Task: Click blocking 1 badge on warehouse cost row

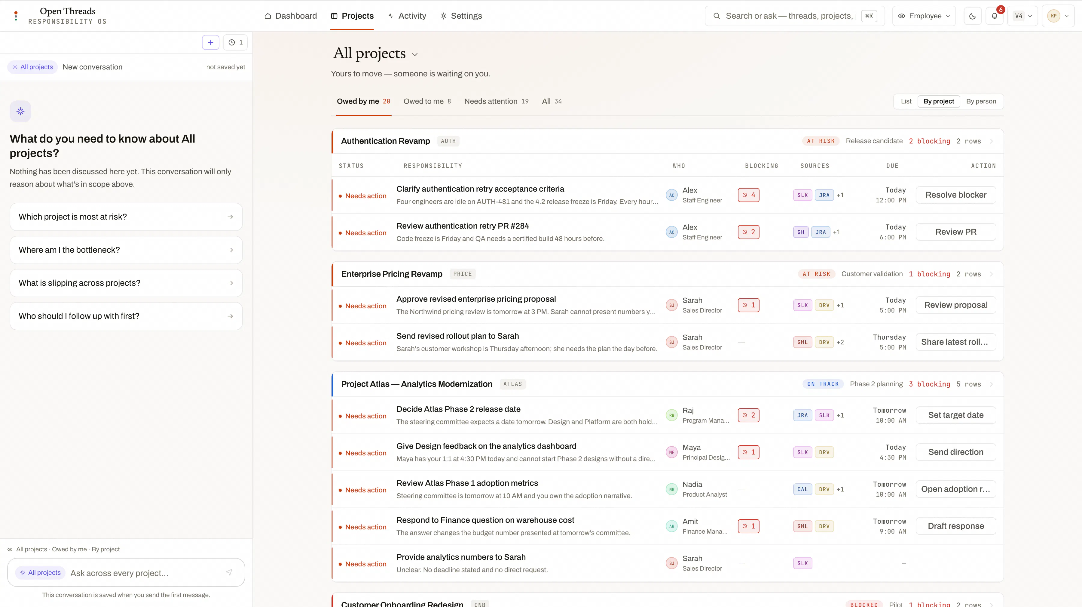Action: pyautogui.click(x=748, y=526)
